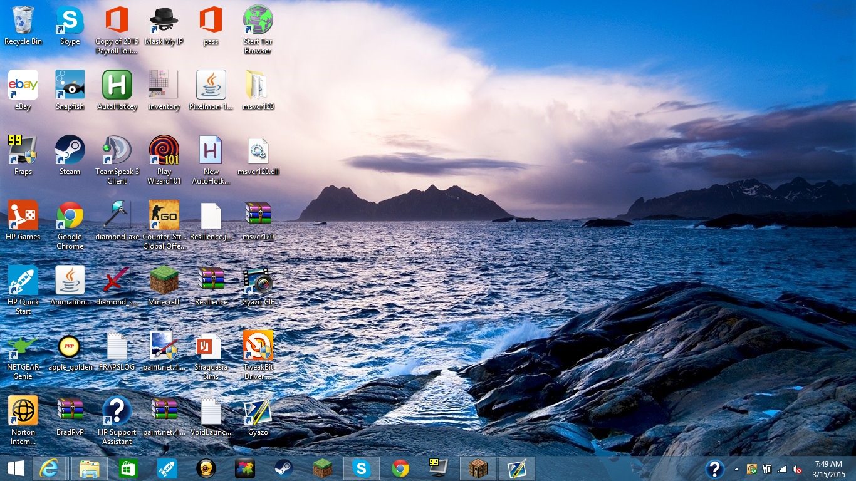Switch to the crafting table taskbar app
This screenshot has width=856, height=481.
[478, 468]
